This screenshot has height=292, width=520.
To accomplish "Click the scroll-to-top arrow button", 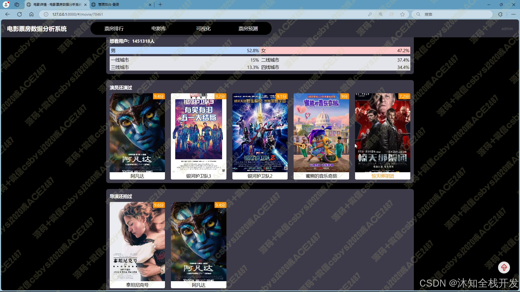I will pos(504,267).
